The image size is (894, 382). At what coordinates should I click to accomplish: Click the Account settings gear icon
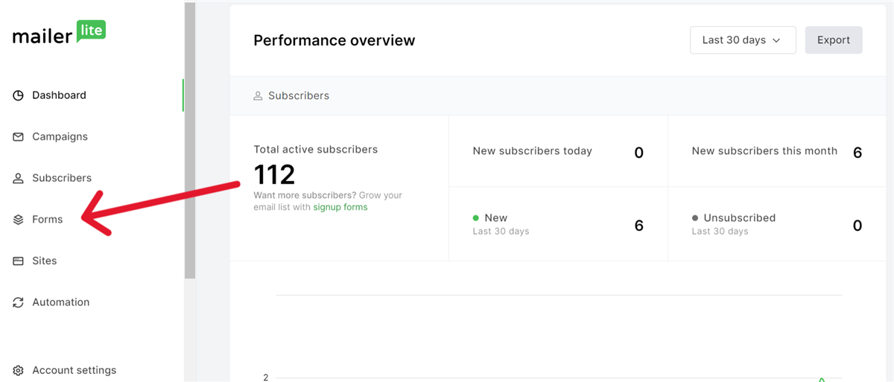[x=19, y=371]
